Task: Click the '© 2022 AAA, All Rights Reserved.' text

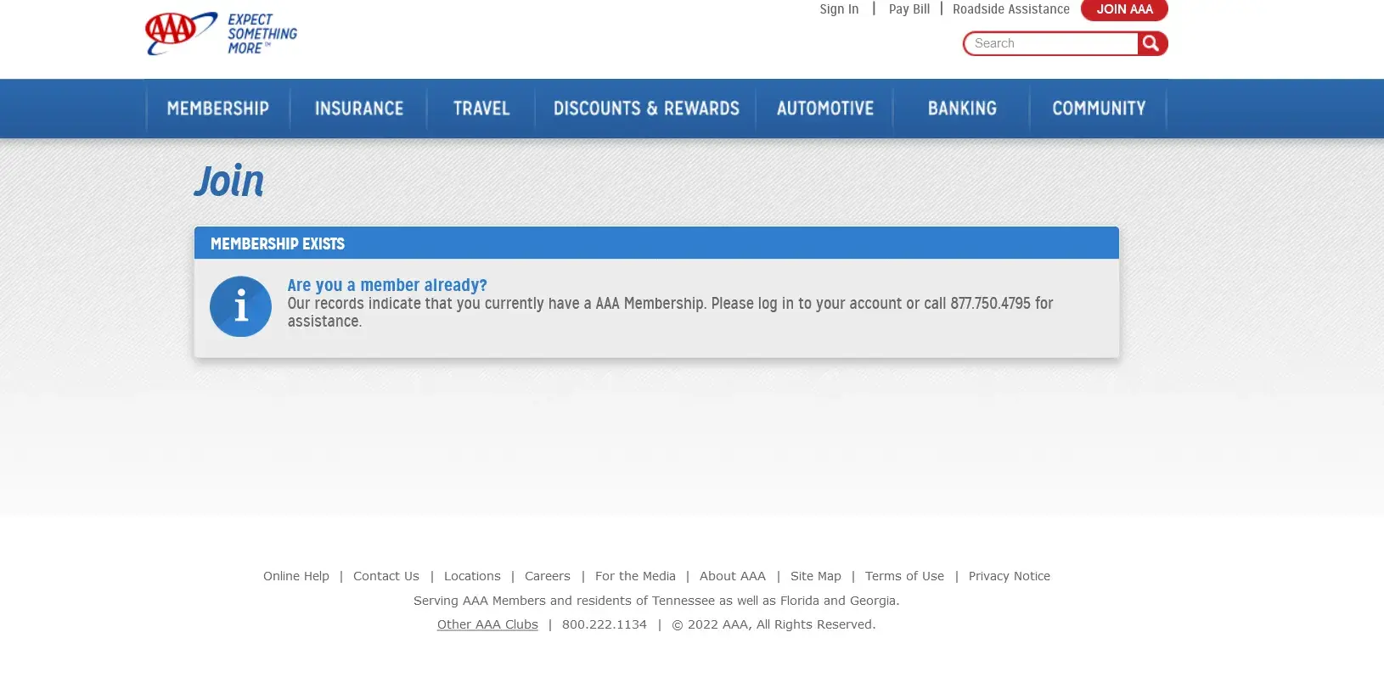Action: point(774,624)
